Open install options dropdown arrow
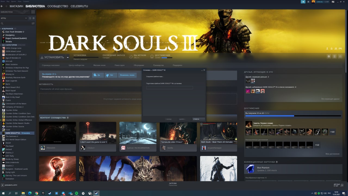The height and width of the screenshot is (196, 348). tap(68, 57)
